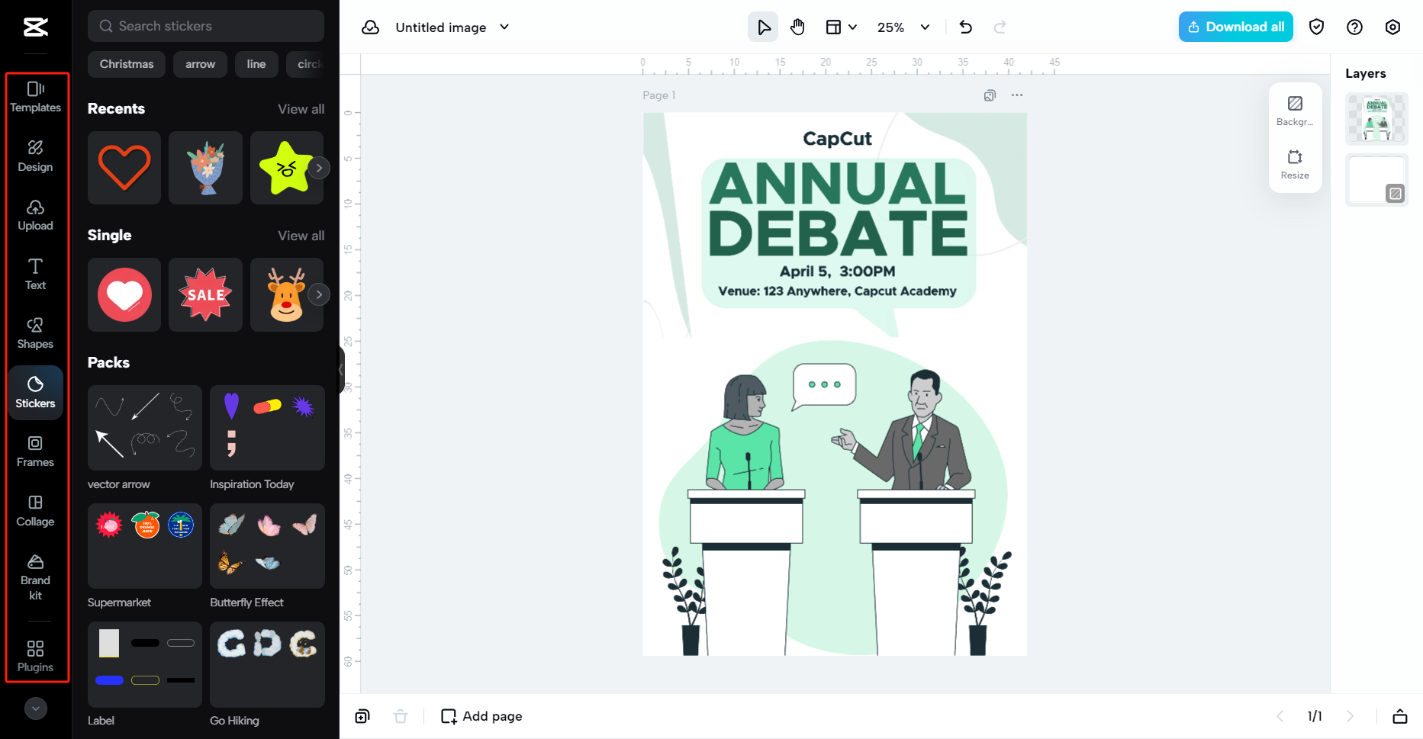
Task: Delete page using the trash icon
Action: (401, 716)
